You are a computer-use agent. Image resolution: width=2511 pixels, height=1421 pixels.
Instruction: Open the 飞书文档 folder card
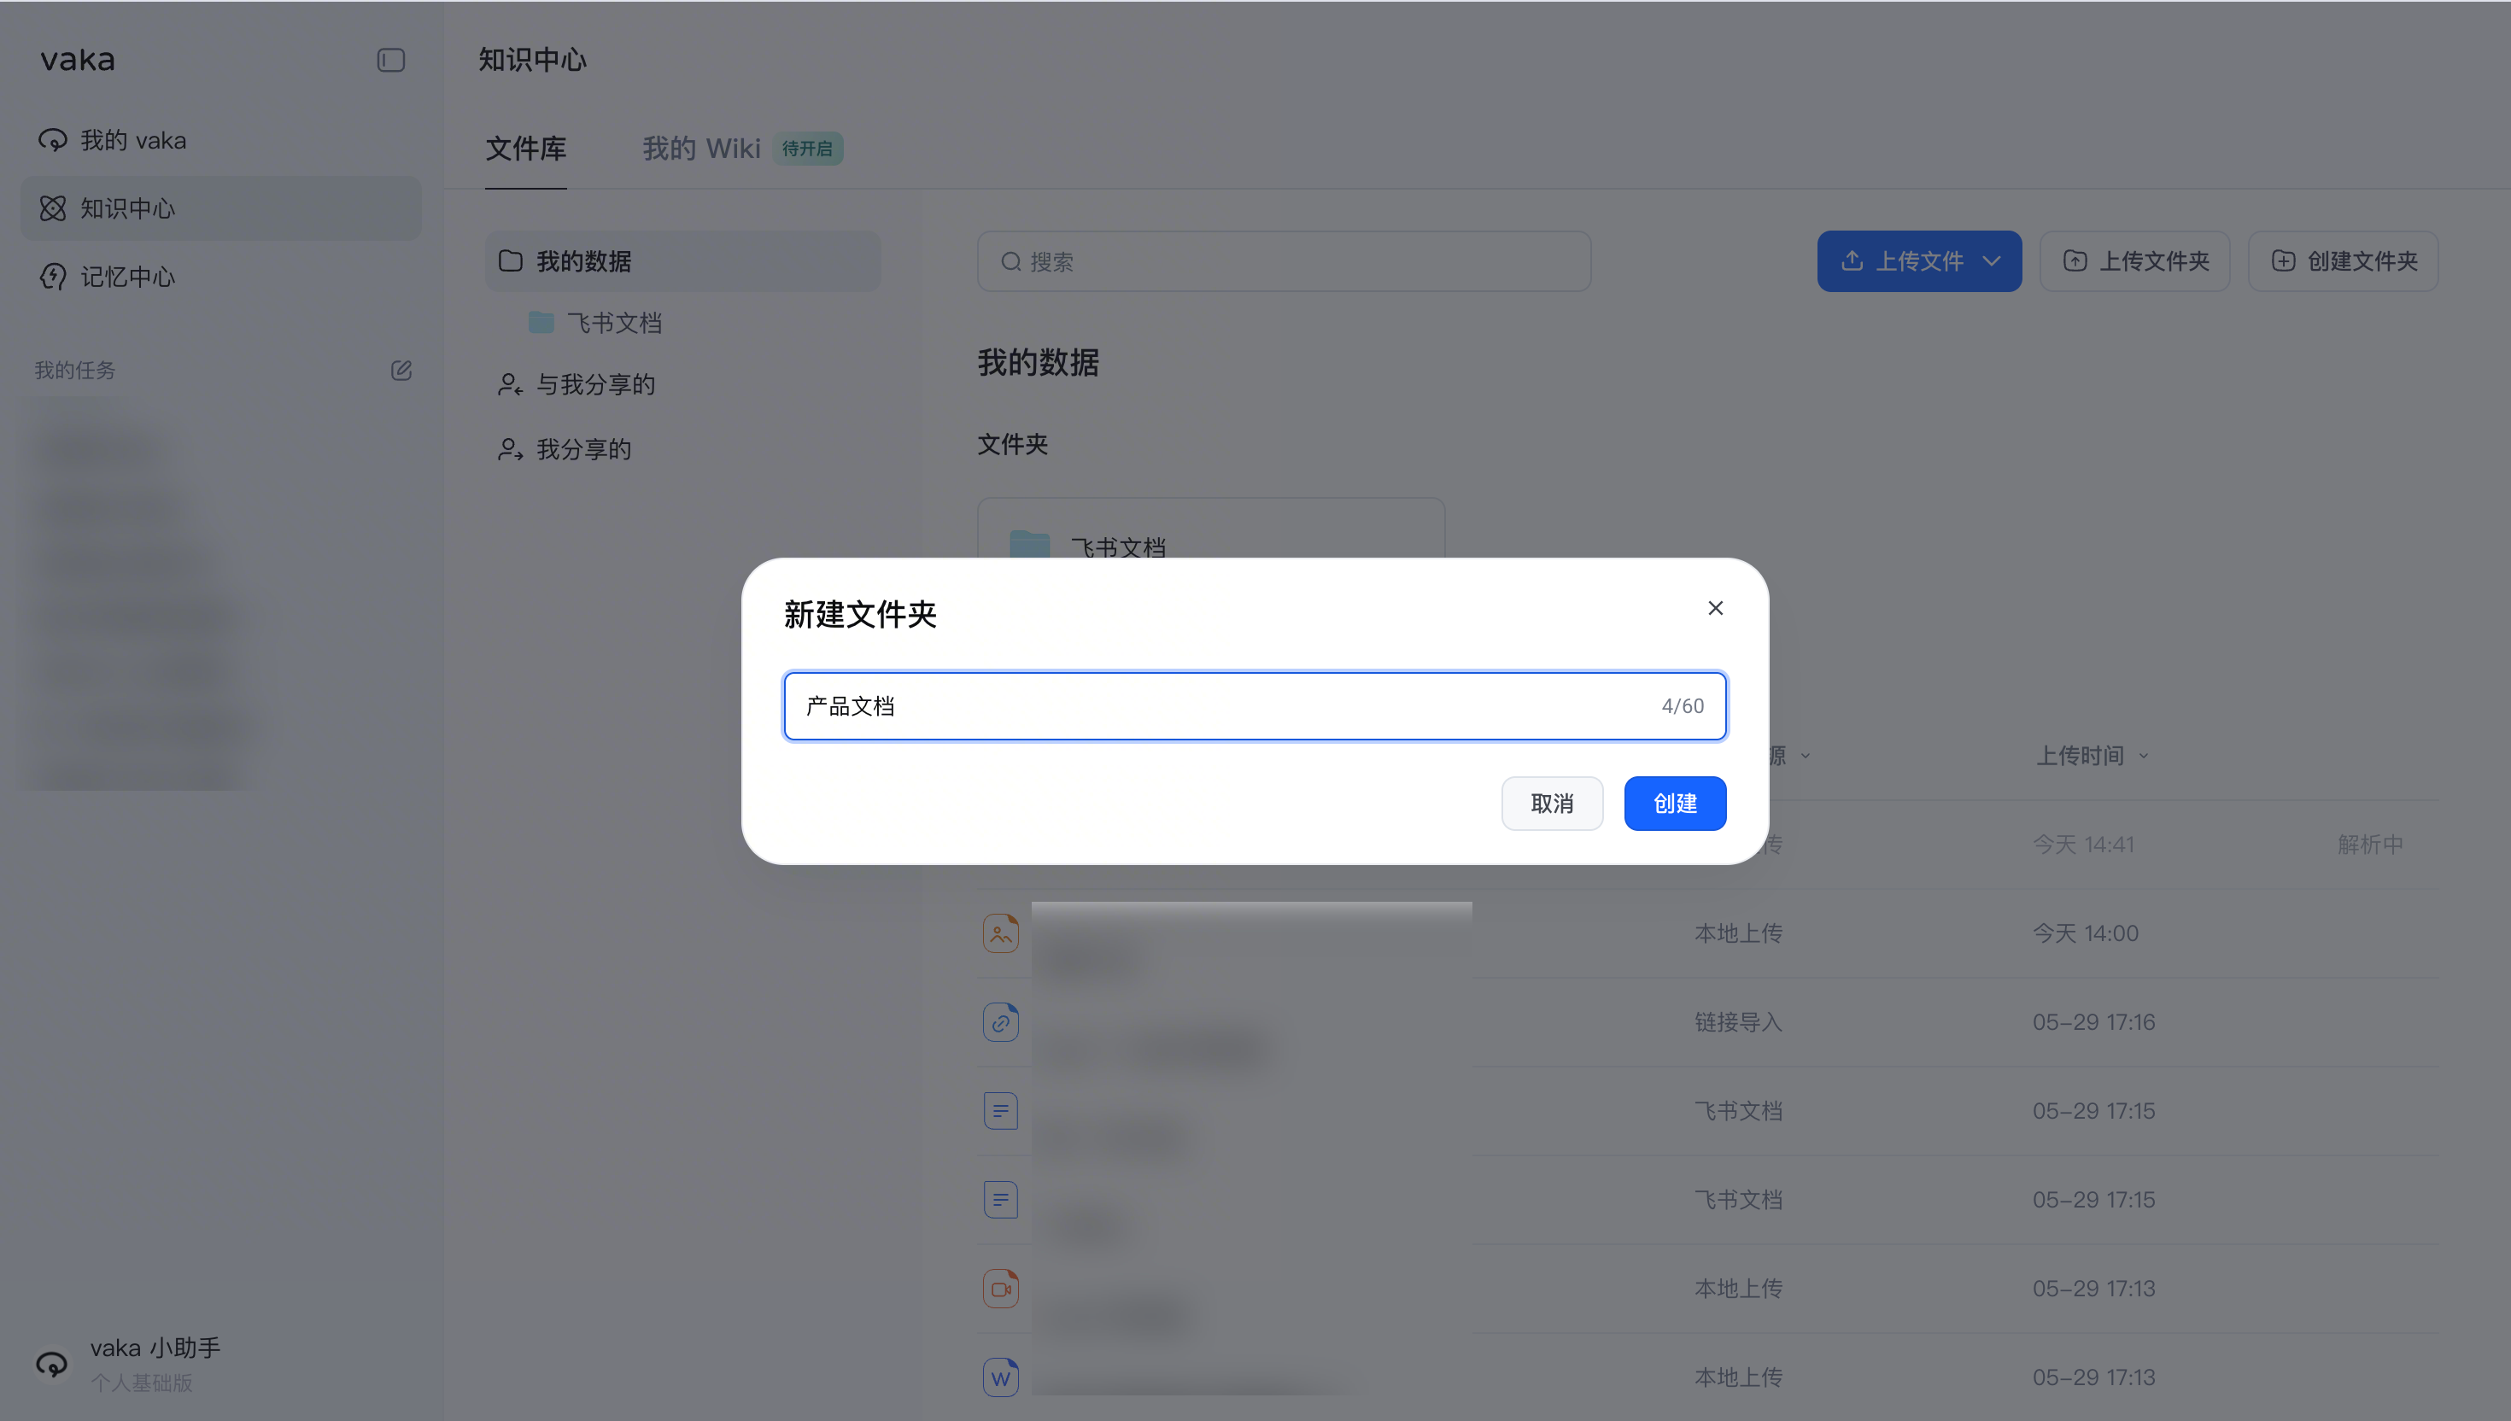coord(1210,528)
